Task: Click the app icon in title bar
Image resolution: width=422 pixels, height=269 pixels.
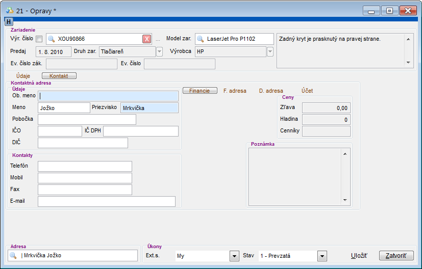Action: (x=9, y=10)
